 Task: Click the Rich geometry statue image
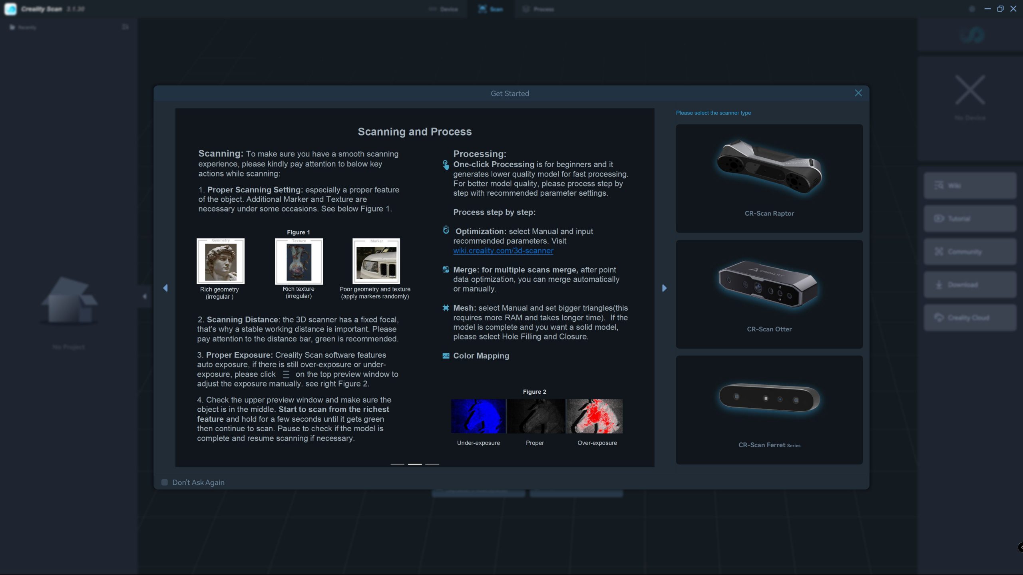[221, 261]
